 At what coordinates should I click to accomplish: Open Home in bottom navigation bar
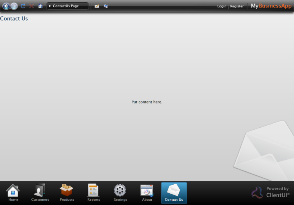pos(13,193)
